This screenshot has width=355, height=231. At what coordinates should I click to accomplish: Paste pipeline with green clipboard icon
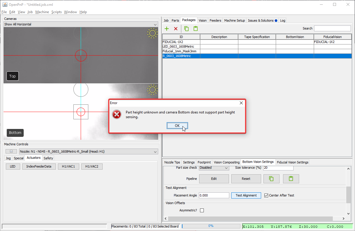point(291,179)
